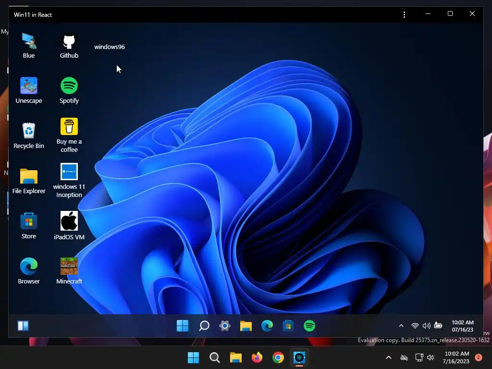Screen dimensions: 492x369
Task: Click the host tray speaker icon
Action: coord(430,357)
